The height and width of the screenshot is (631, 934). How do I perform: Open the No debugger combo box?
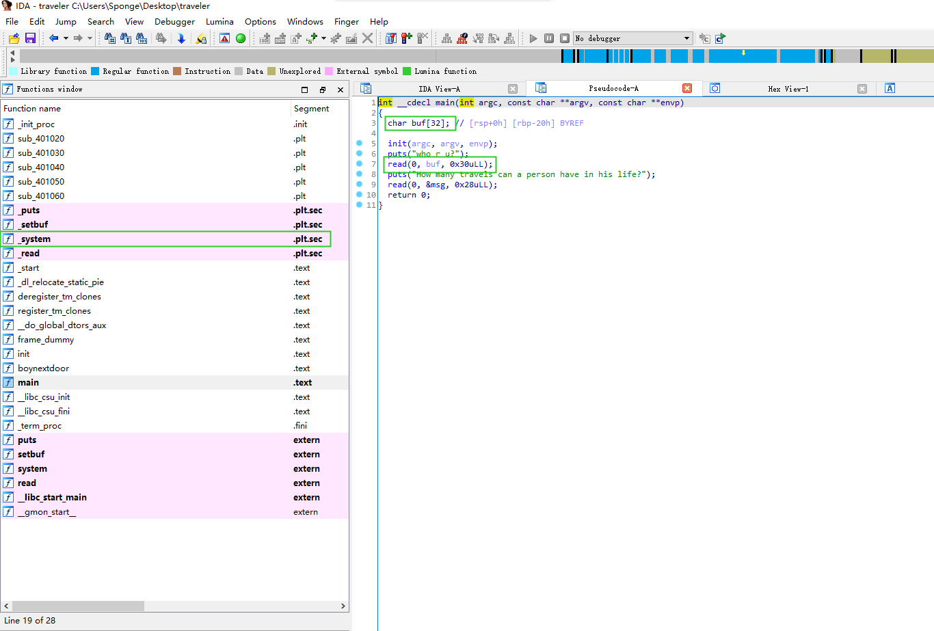coord(632,38)
